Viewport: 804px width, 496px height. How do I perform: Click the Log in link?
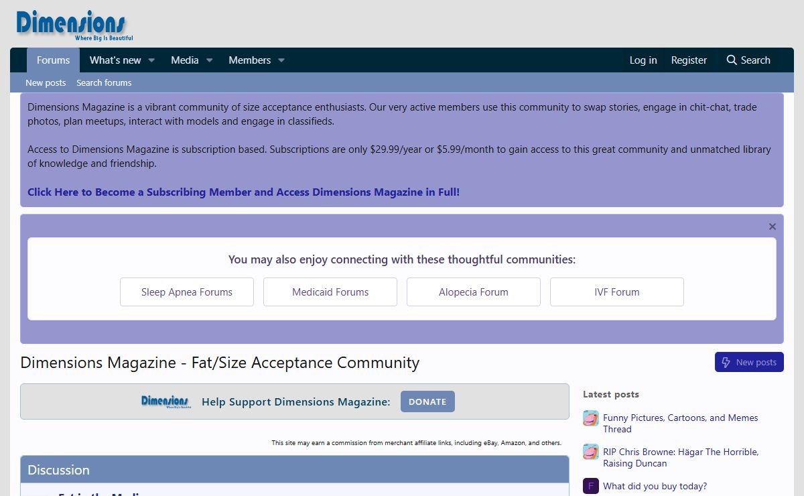643,60
